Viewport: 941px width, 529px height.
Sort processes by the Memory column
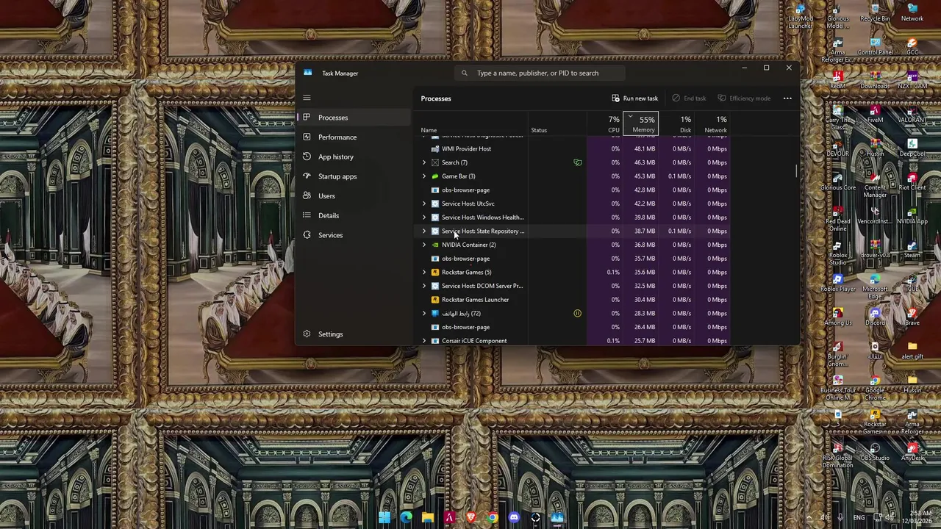[640, 123]
